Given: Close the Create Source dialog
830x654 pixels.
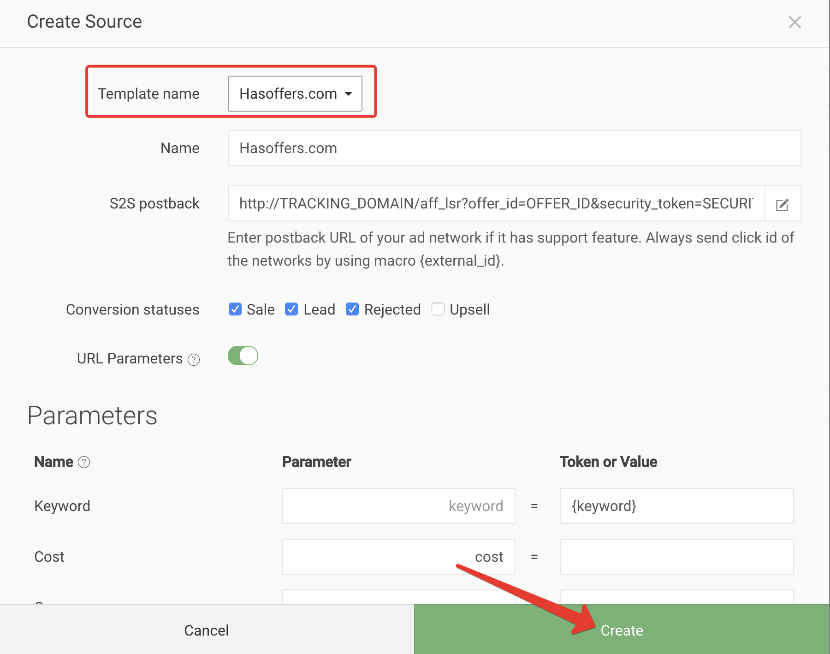Looking at the screenshot, I should click(x=794, y=22).
